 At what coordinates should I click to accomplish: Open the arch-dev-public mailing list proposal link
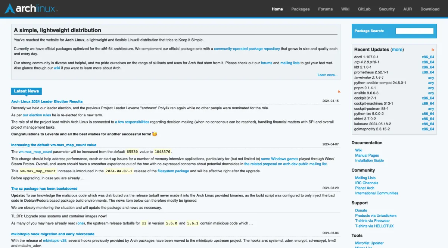(286, 164)
